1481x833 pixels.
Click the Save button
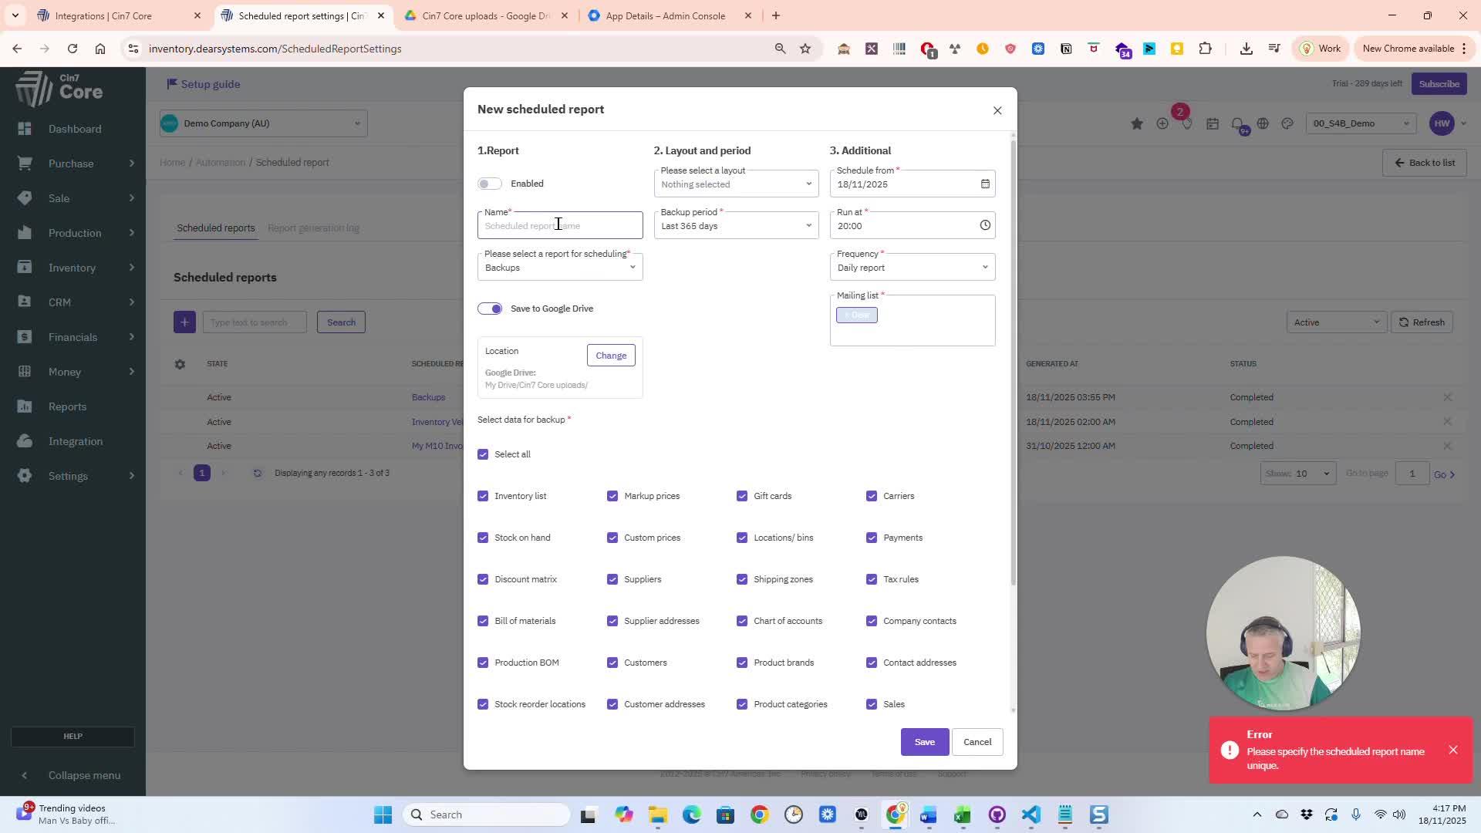(924, 742)
